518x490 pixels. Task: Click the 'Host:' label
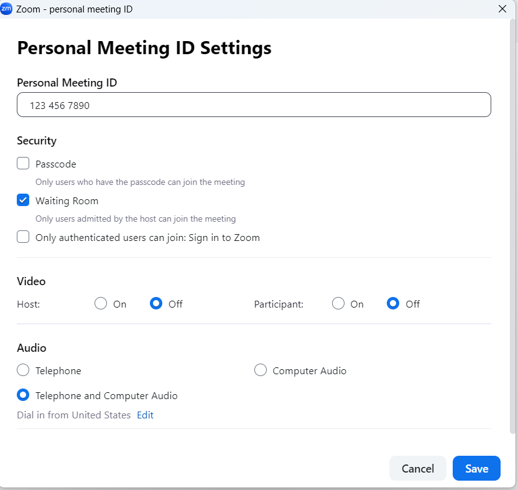point(29,304)
